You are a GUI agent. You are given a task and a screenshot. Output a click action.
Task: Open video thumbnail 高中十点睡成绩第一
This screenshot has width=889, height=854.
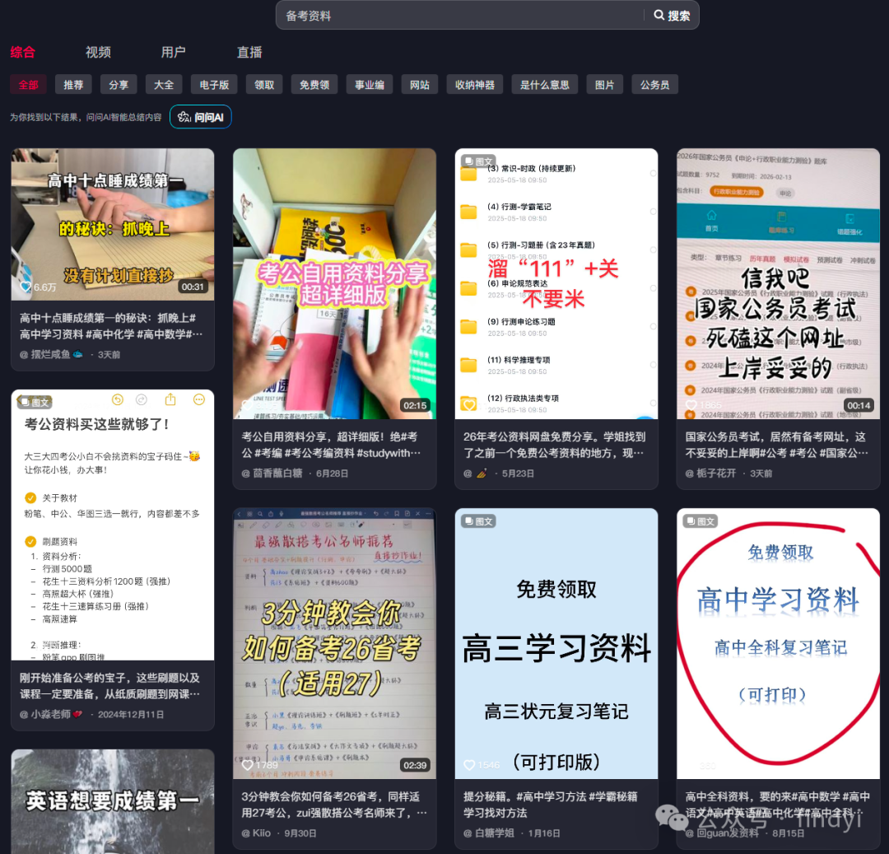113,225
